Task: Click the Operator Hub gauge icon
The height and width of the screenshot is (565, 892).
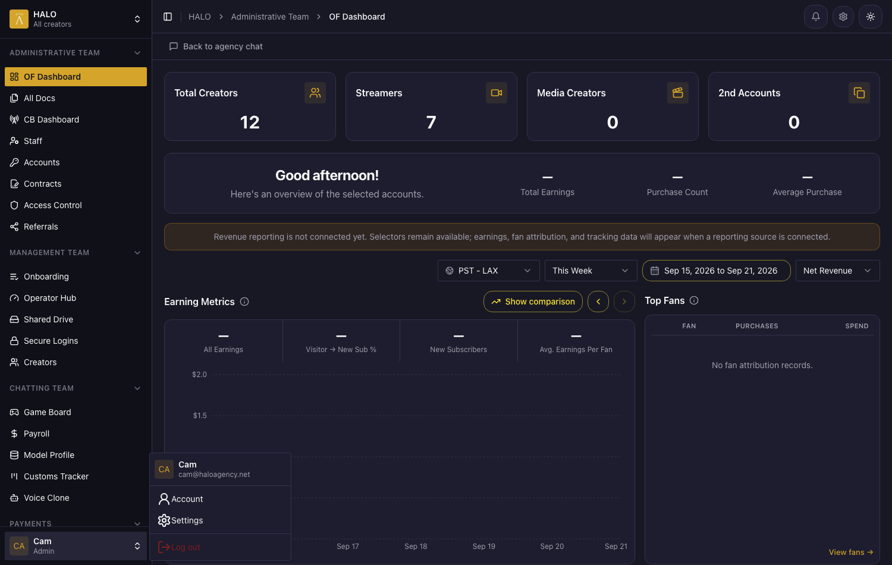Action: coord(14,298)
